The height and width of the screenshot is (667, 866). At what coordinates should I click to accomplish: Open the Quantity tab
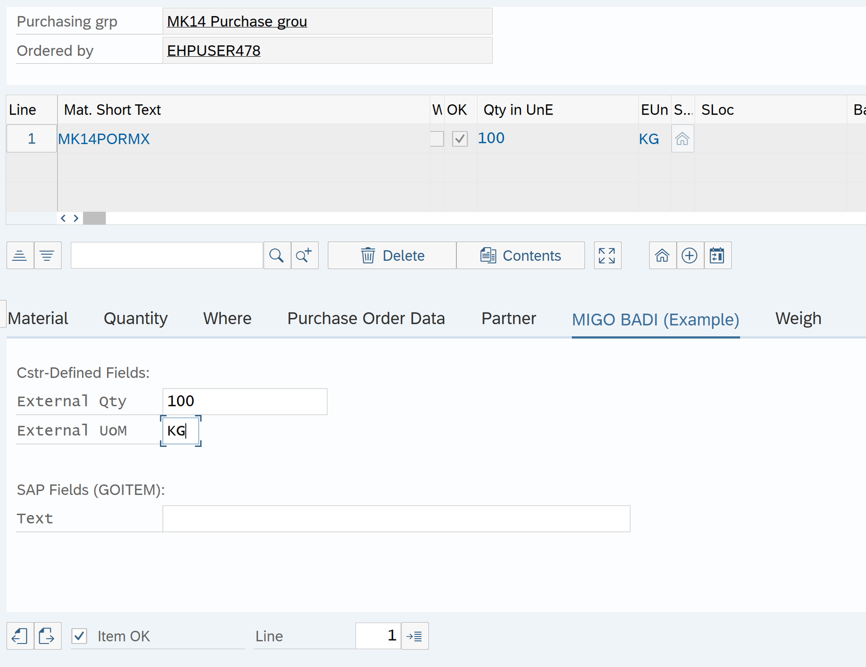135,319
